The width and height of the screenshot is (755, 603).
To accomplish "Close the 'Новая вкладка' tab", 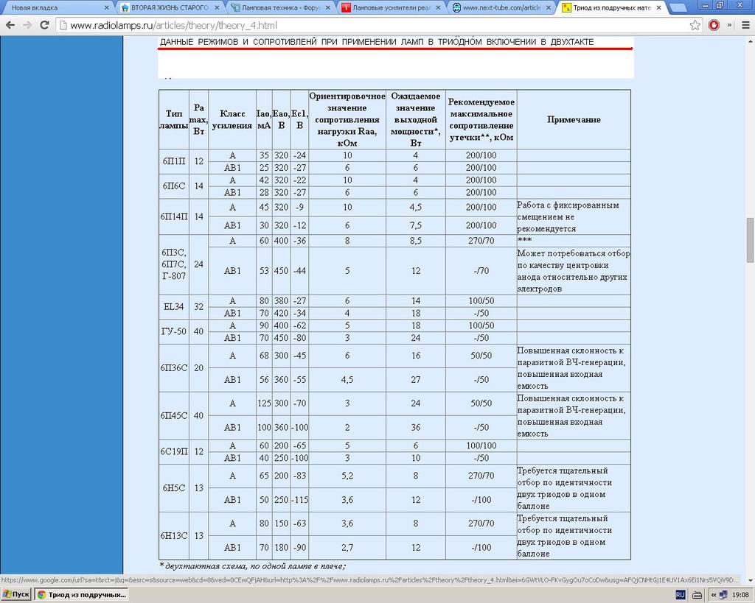I will [106, 8].
